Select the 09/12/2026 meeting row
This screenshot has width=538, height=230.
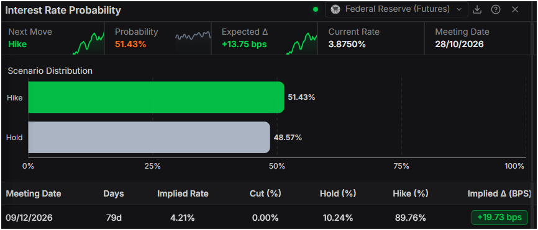269,218
